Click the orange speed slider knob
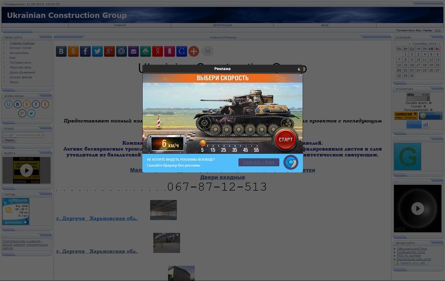The width and height of the screenshot is (445, 281). (x=203, y=143)
